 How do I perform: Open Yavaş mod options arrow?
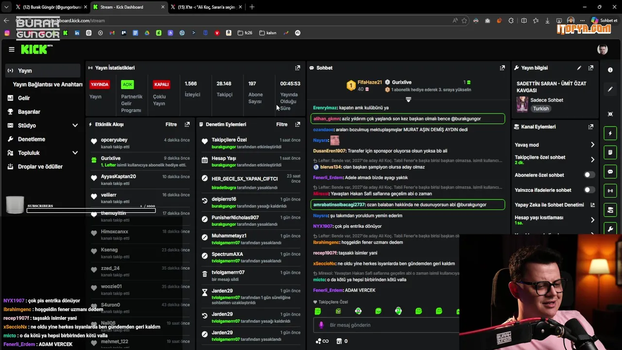[592, 145]
